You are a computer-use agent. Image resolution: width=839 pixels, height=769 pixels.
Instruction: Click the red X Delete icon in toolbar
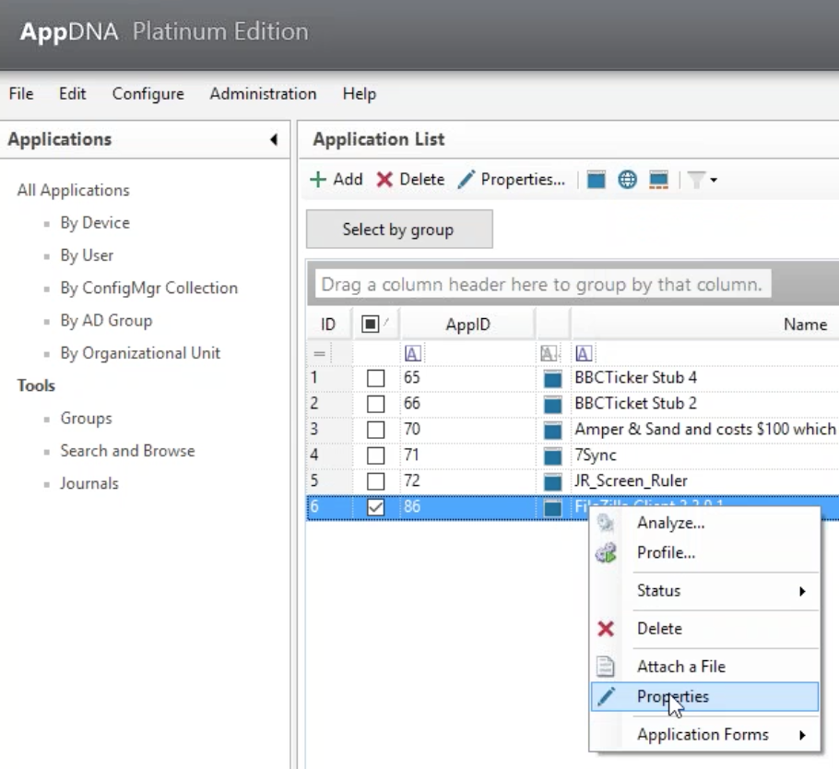tap(385, 180)
